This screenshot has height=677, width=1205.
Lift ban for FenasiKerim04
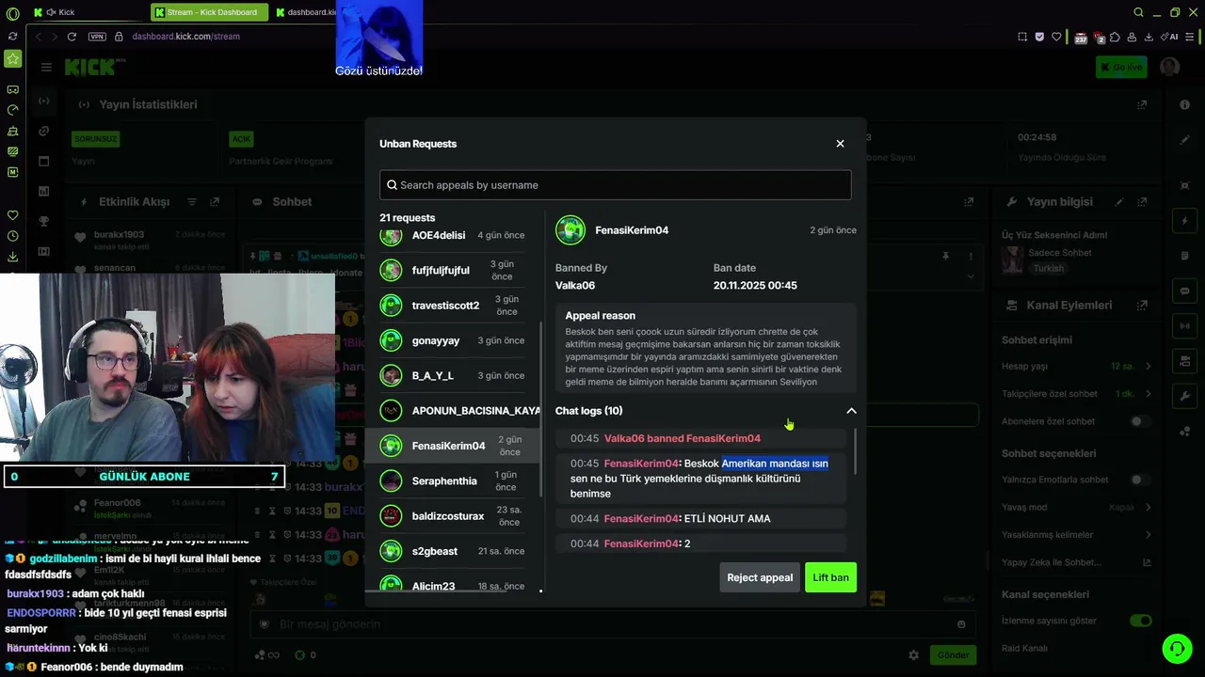pos(830,577)
